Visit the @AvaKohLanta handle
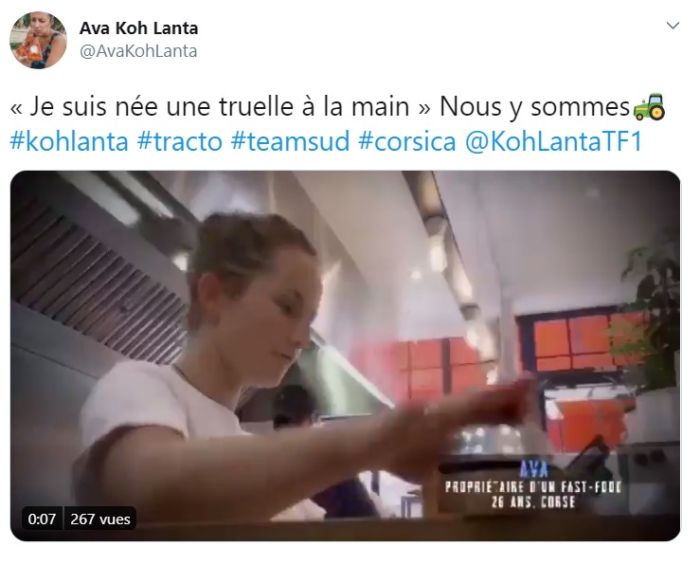 pos(138,51)
